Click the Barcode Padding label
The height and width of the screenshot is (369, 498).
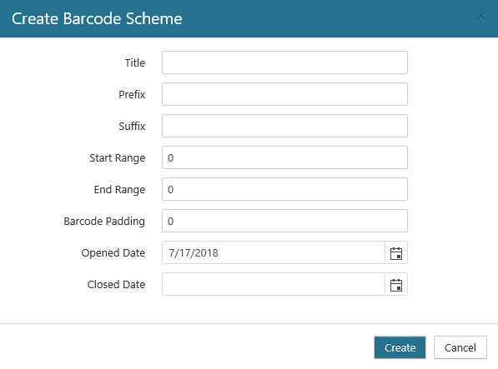coord(104,222)
